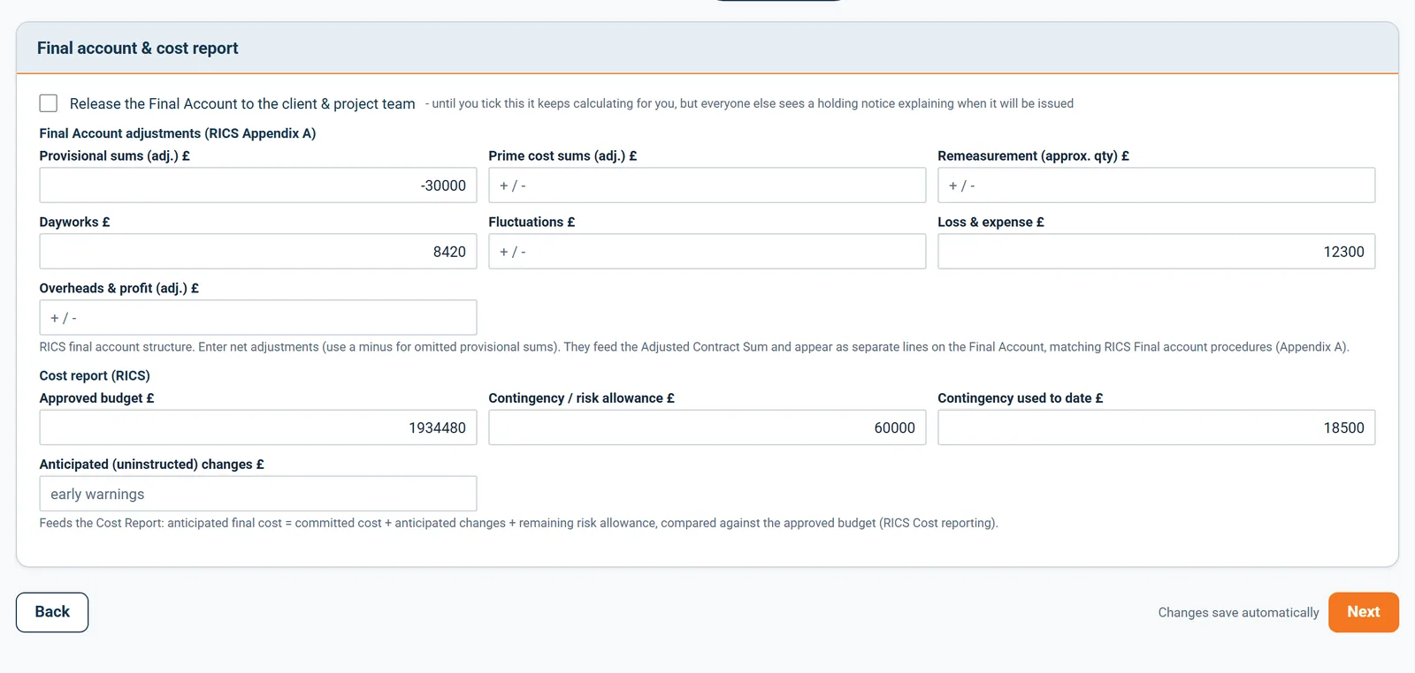Screen dimensions: 1415x673
Task: Click into the Fluctuations field
Action: (707, 252)
